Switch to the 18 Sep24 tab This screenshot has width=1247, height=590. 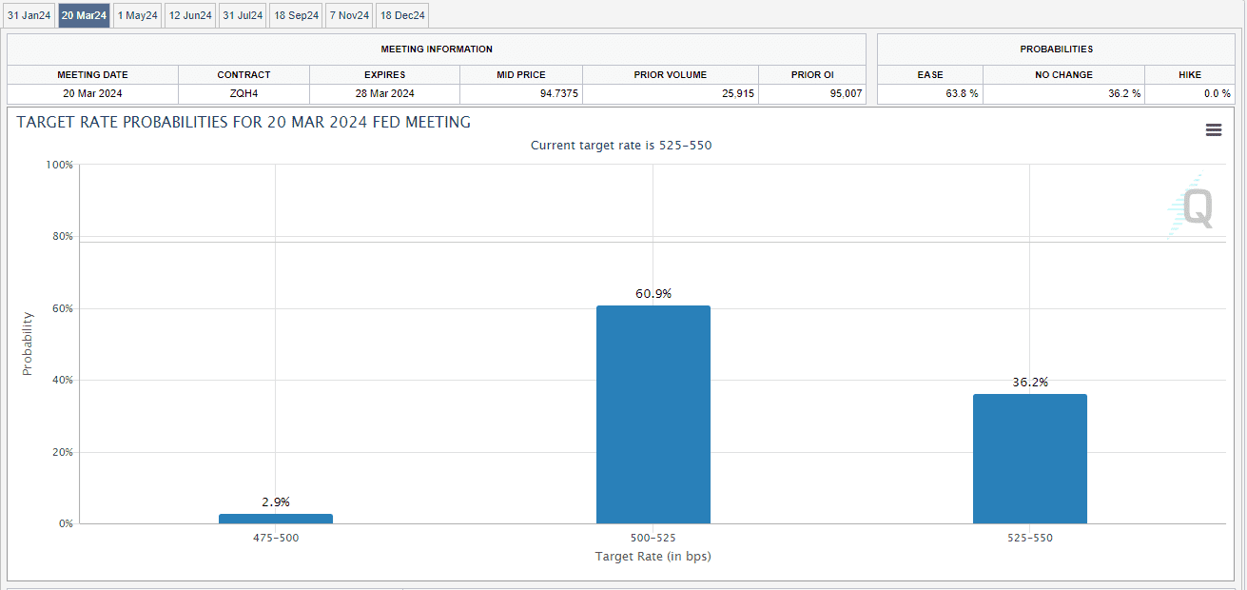[x=296, y=15]
